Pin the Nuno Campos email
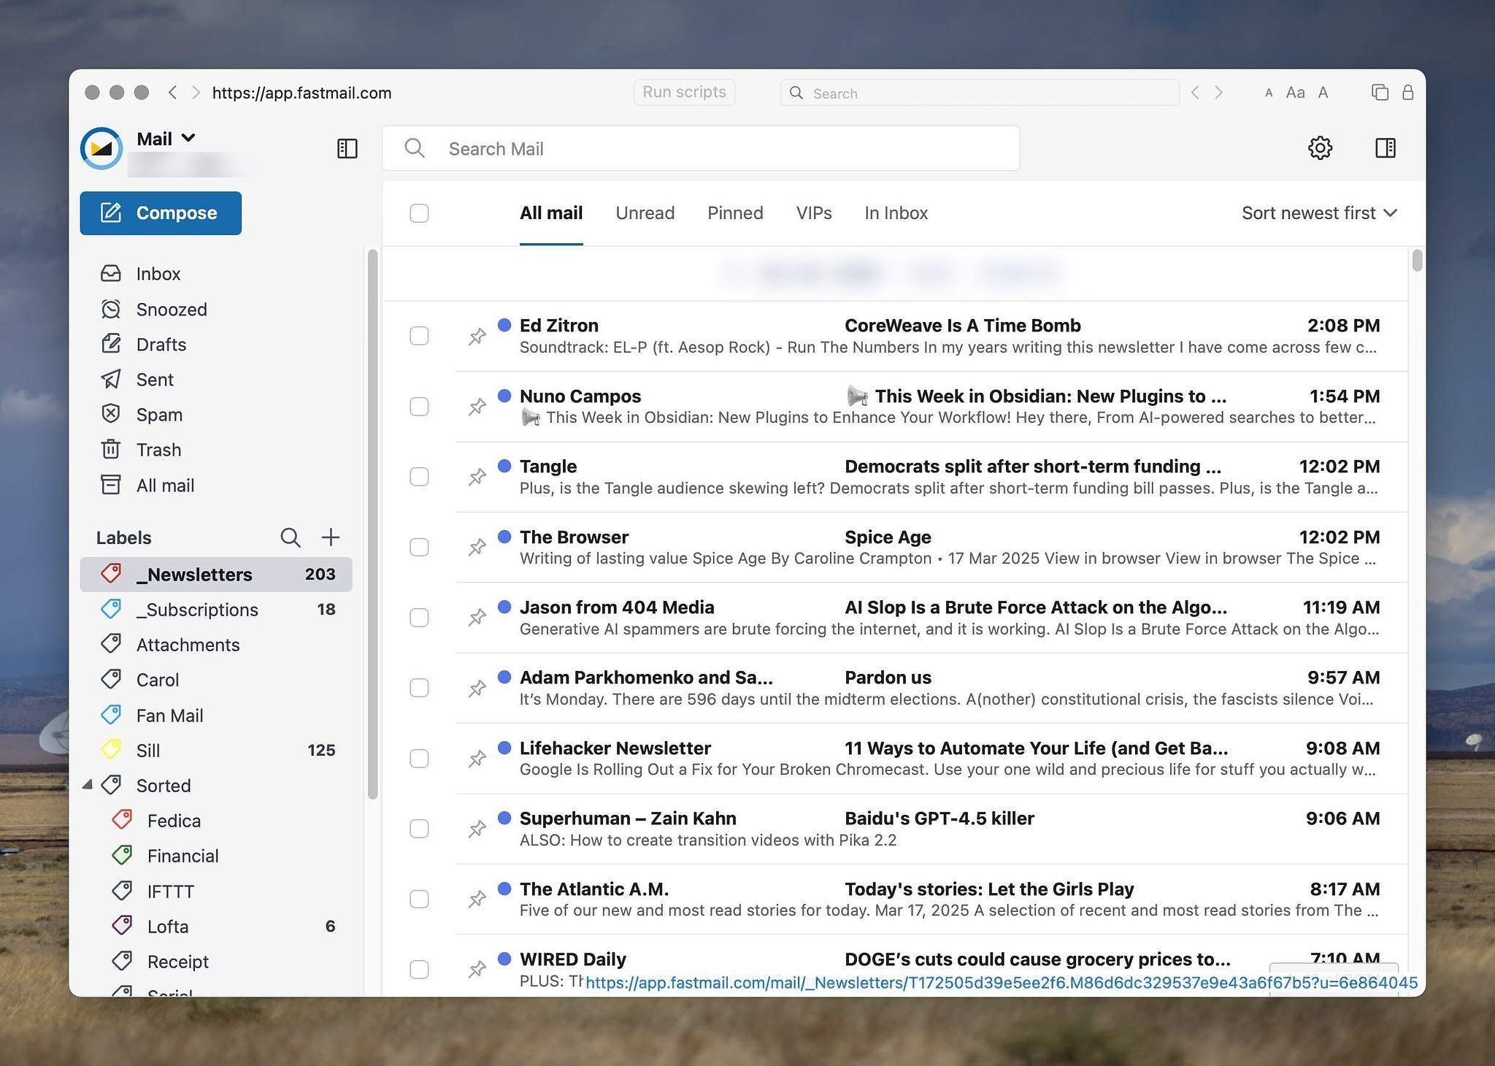 [x=477, y=407]
